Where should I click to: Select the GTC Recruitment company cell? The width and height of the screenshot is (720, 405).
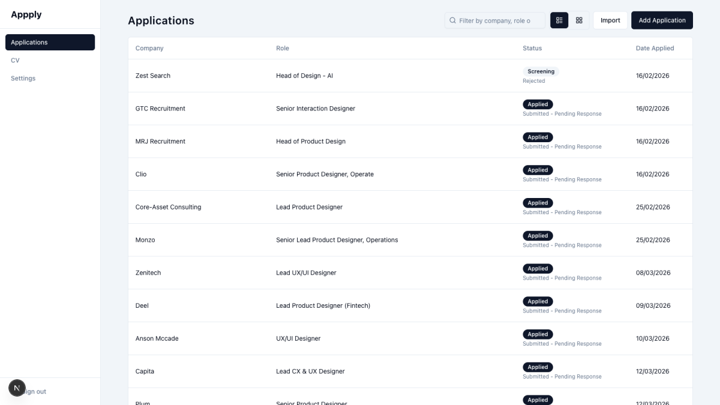pos(160,109)
